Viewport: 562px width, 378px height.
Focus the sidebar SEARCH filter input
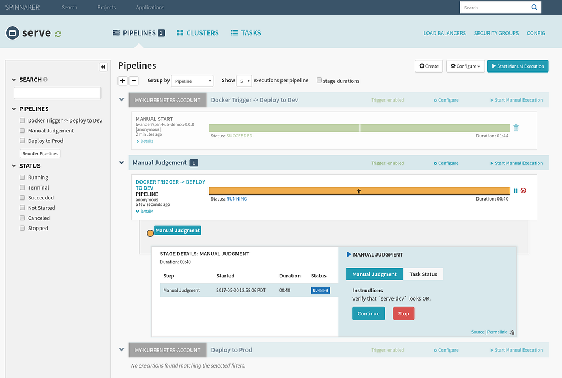pos(57,93)
